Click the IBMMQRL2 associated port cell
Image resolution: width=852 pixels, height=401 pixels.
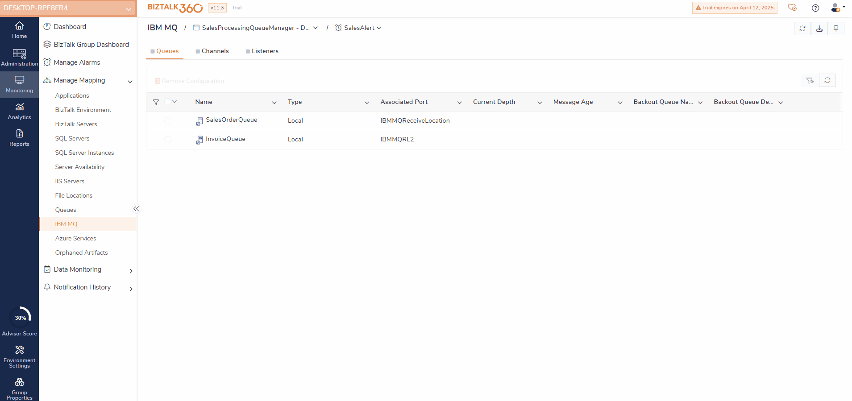point(397,140)
